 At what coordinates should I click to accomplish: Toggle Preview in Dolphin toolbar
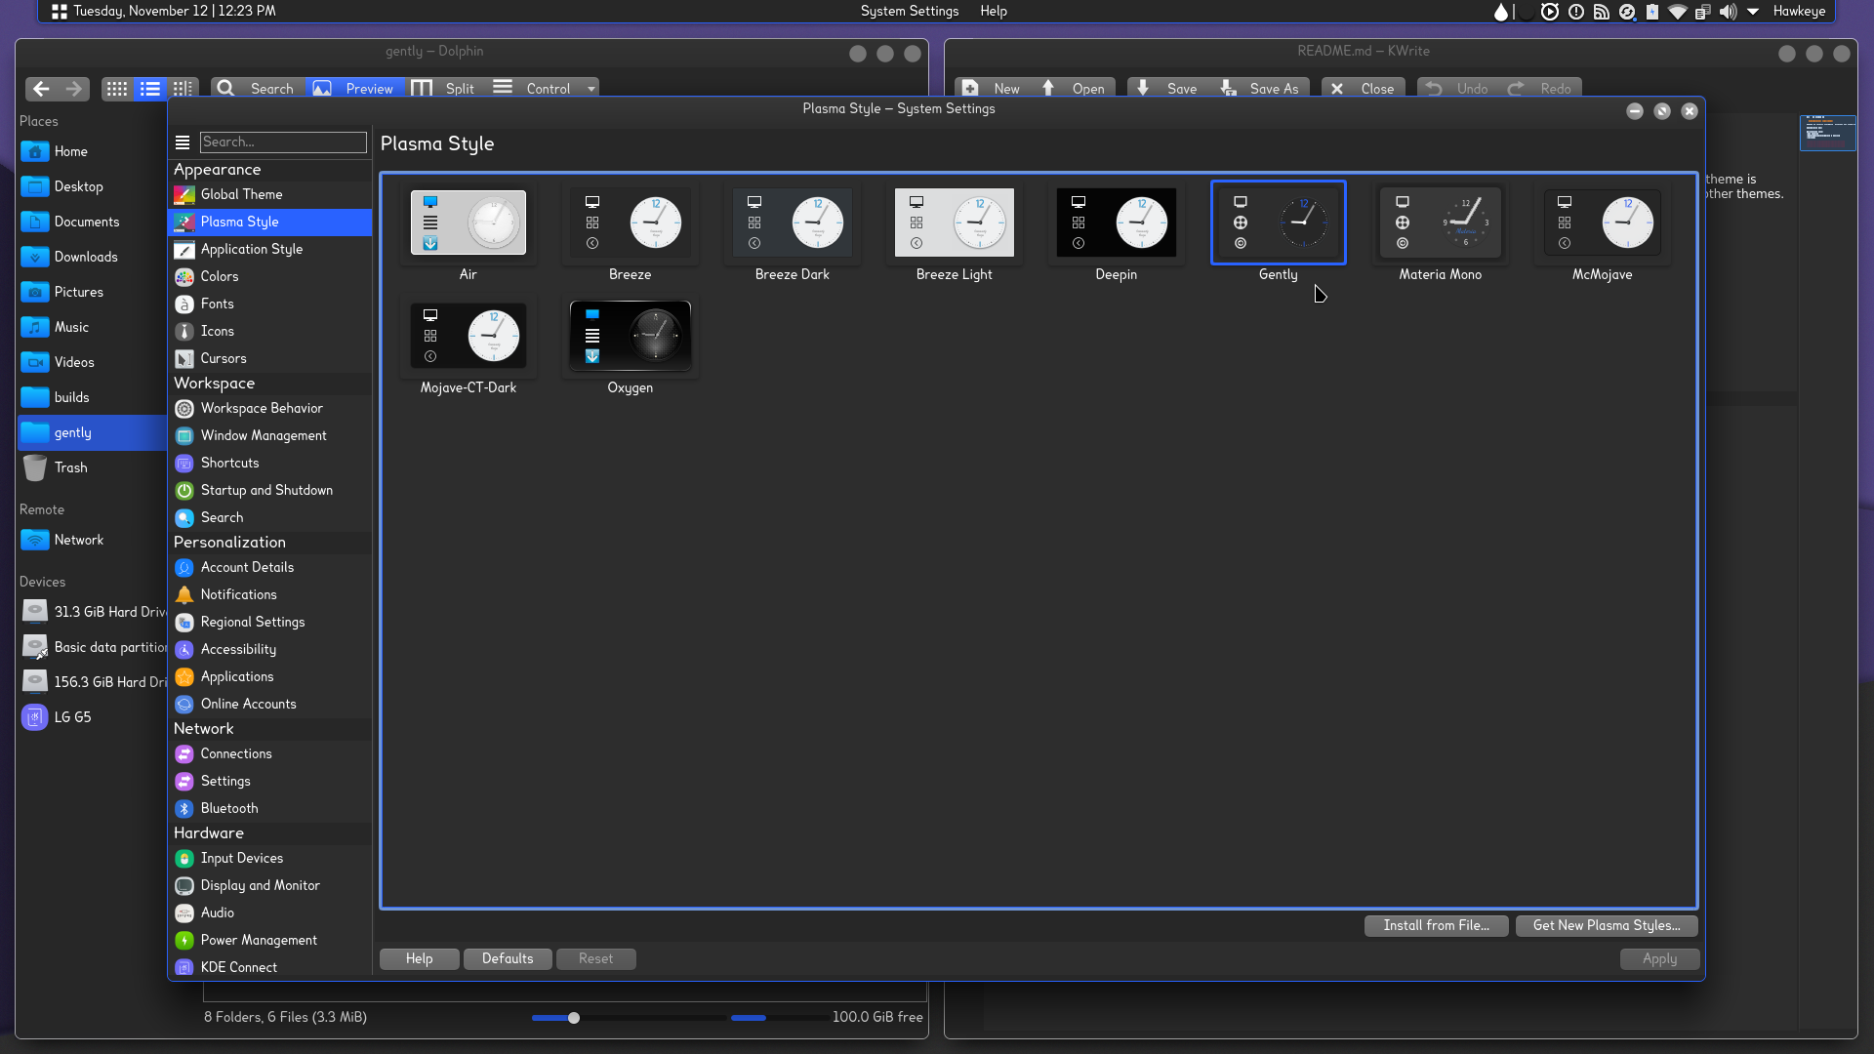click(353, 88)
